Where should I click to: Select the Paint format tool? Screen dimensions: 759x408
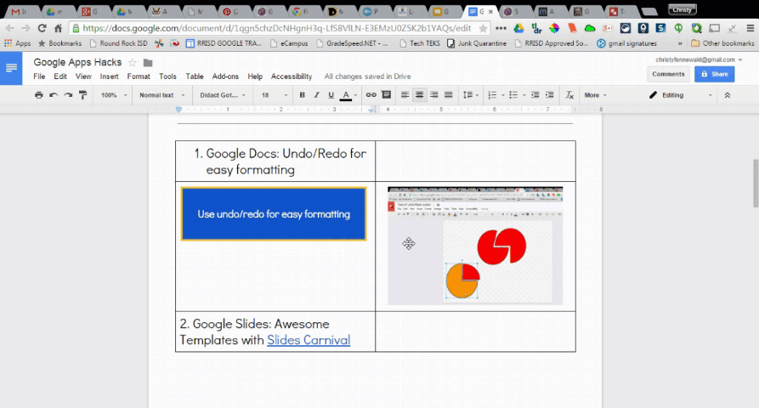(82, 95)
